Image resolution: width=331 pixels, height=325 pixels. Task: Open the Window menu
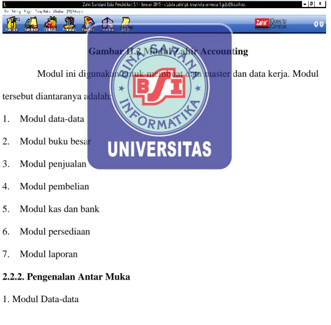point(58,11)
